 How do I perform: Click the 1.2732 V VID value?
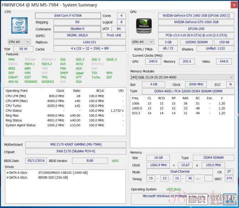(117, 111)
